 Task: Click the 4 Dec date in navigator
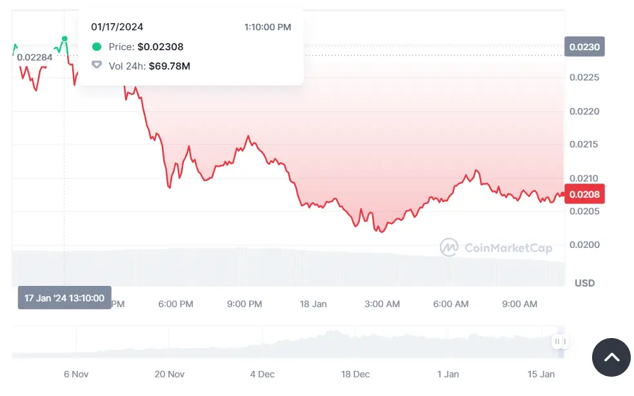(262, 374)
